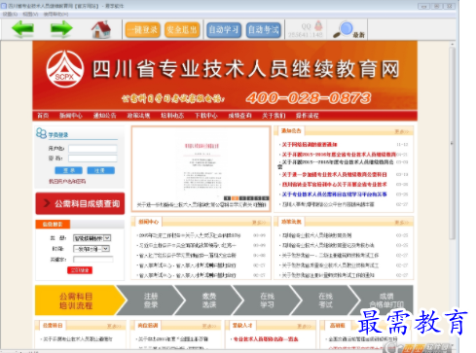Open 成绩查询 in the nav bar
476x353 pixels.
click(x=239, y=116)
